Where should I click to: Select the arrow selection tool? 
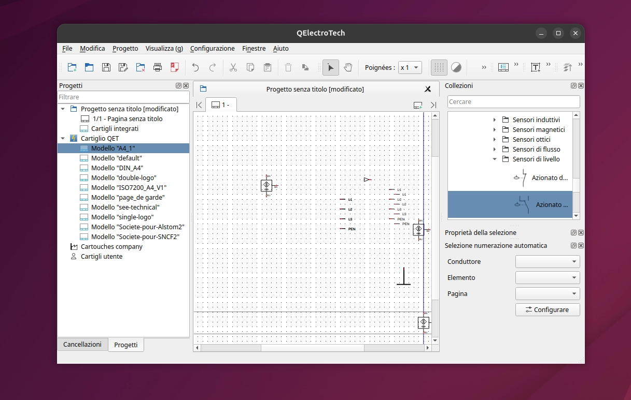point(330,67)
